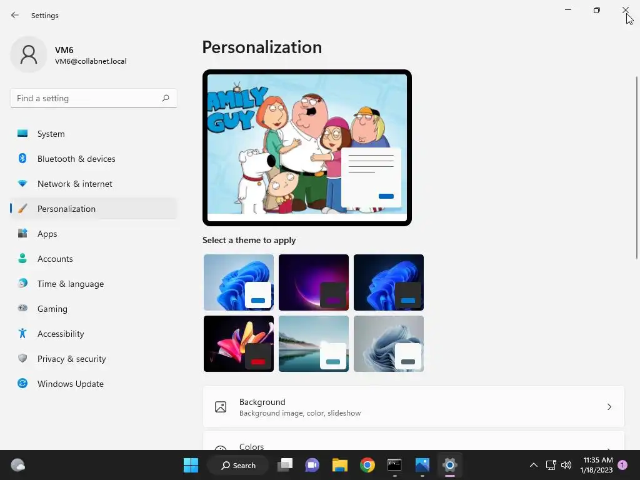Click the Bluetooth icon in sidebar
Image resolution: width=640 pixels, height=480 pixels.
[x=22, y=158]
